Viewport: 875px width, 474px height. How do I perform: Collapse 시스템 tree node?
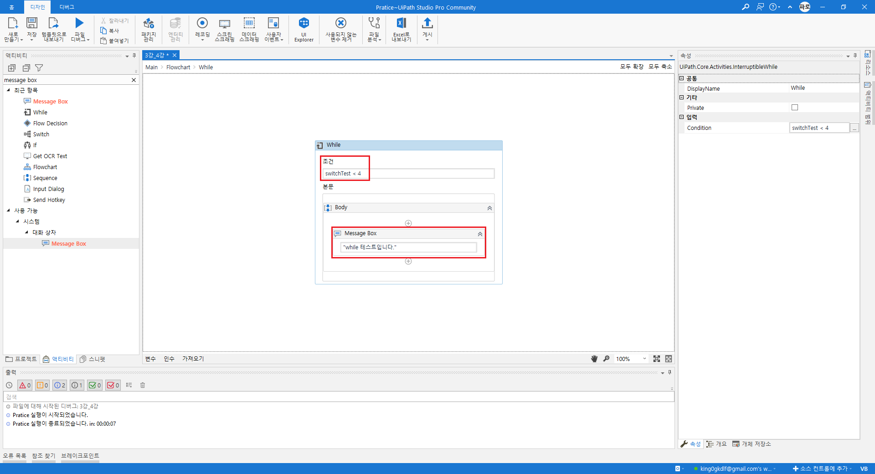click(17, 221)
